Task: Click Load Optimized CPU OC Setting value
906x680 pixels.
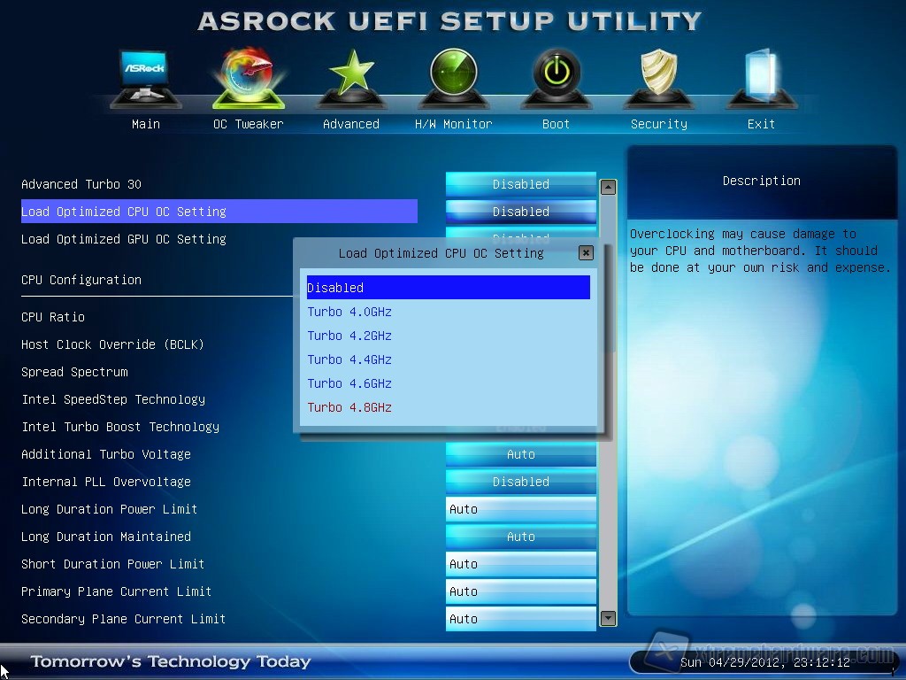Action: [520, 212]
